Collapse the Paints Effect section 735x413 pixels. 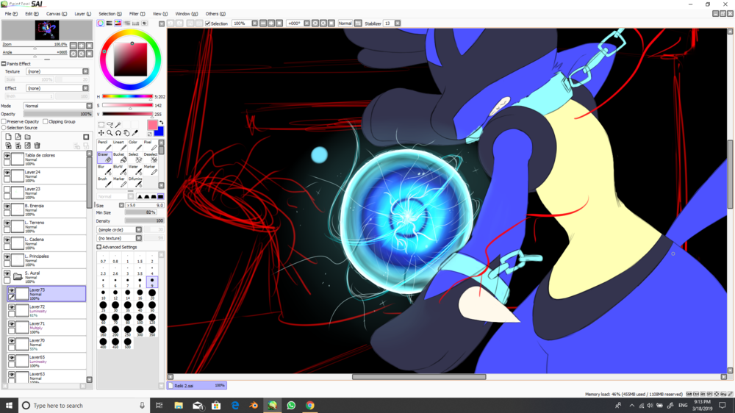4,64
